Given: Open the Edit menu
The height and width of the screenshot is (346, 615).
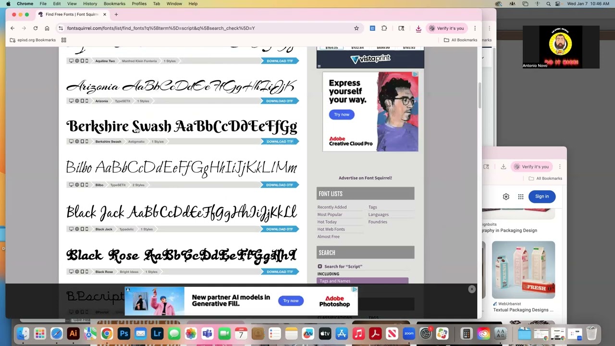Looking at the screenshot, I should (x=57, y=4).
